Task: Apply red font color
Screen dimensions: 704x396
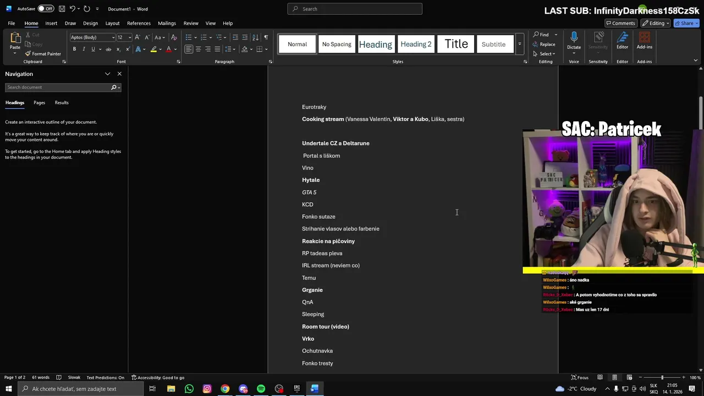Action: pos(169,49)
